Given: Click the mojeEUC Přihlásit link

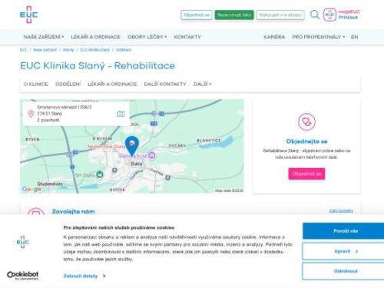Looking at the screenshot, I should pyautogui.click(x=349, y=15).
